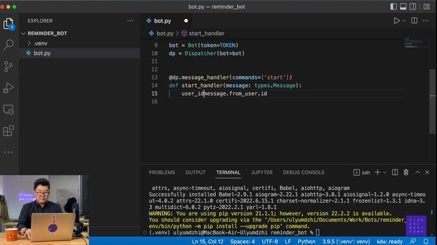Click line 15 user_id code line
437x245 pixels.
pos(224,94)
